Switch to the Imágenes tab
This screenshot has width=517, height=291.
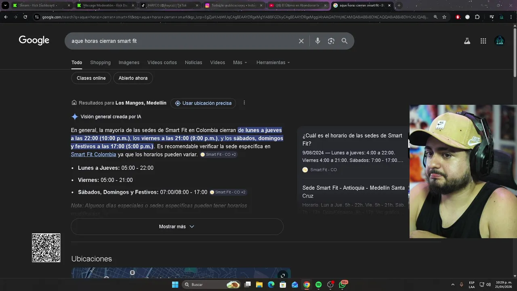click(129, 62)
